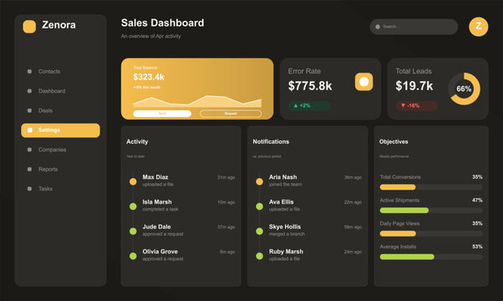The height and width of the screenshot is (301, 503).
Task: Click the Deals sidebar icon
Action: [29, 110]
